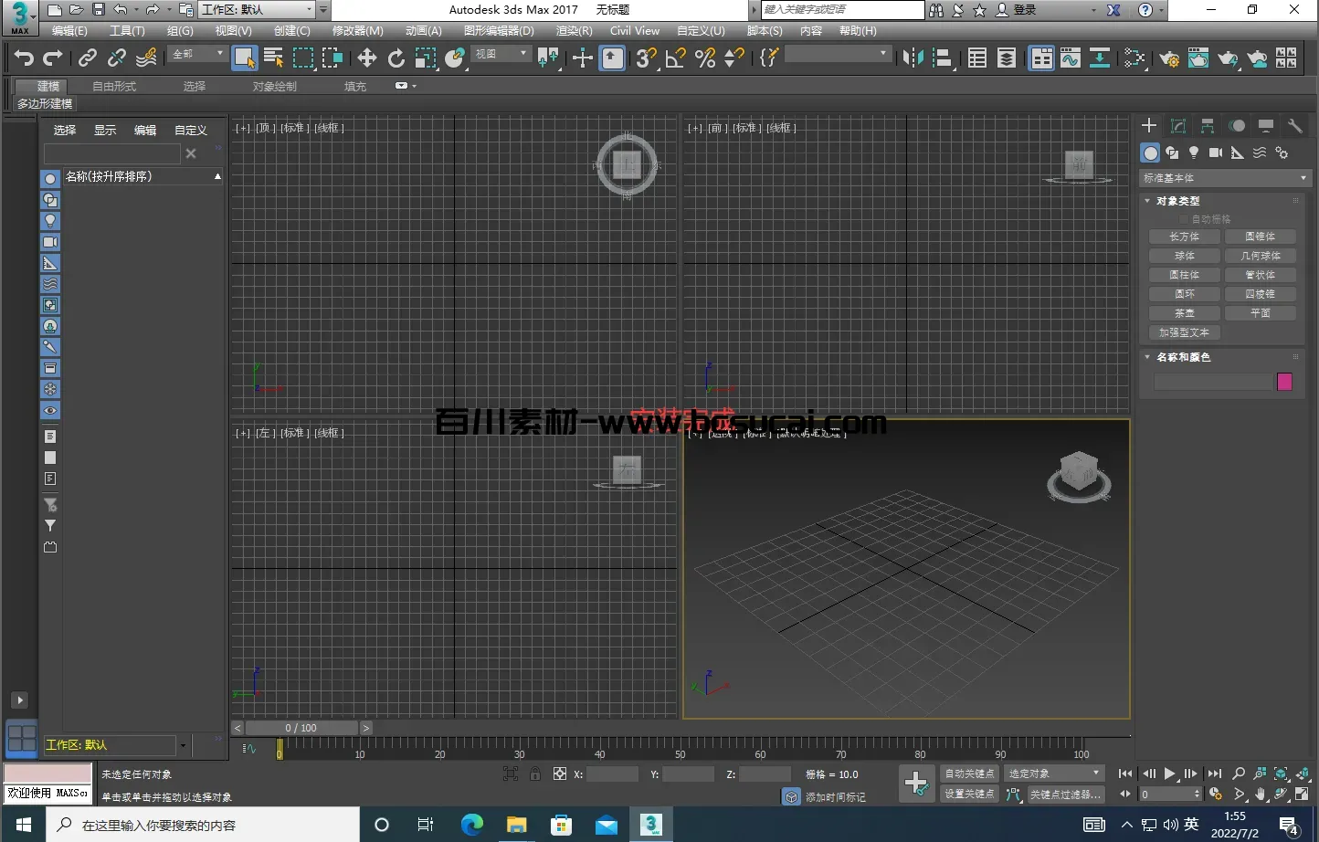
Task: Click the Redo arrow in main toolbar
Action: click(x=53, y=58)
